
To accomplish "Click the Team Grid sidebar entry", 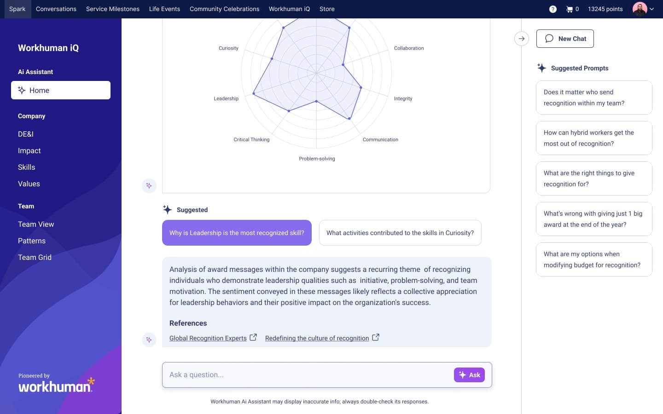I will [x=35, y=257].
